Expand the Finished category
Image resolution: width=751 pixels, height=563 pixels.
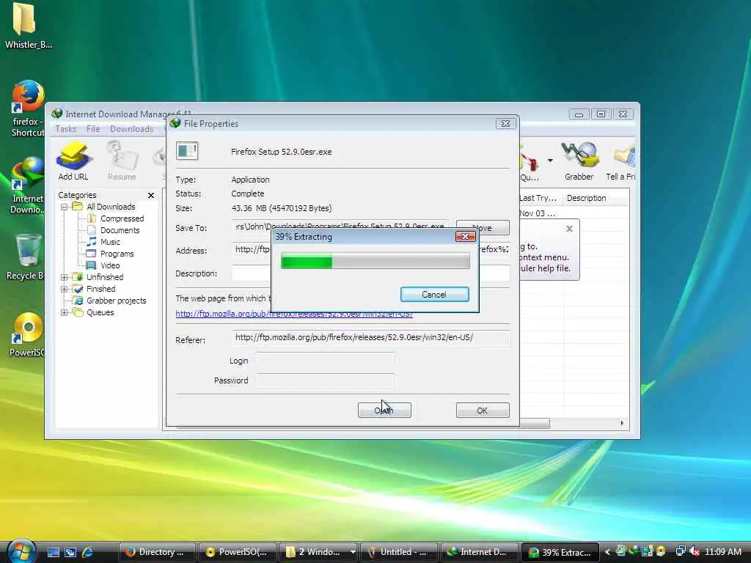pyautogui.click(x=64, y=289)
